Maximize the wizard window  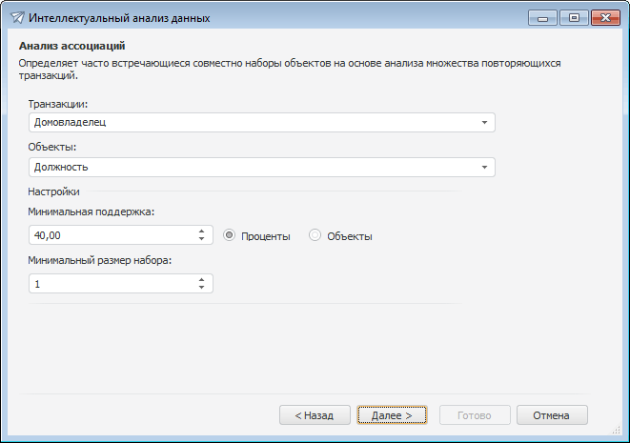pos(573,17)
